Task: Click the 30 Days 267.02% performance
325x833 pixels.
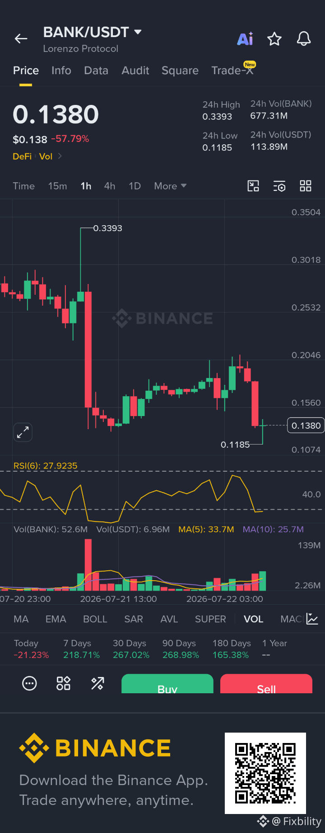Action: [131, 649]
